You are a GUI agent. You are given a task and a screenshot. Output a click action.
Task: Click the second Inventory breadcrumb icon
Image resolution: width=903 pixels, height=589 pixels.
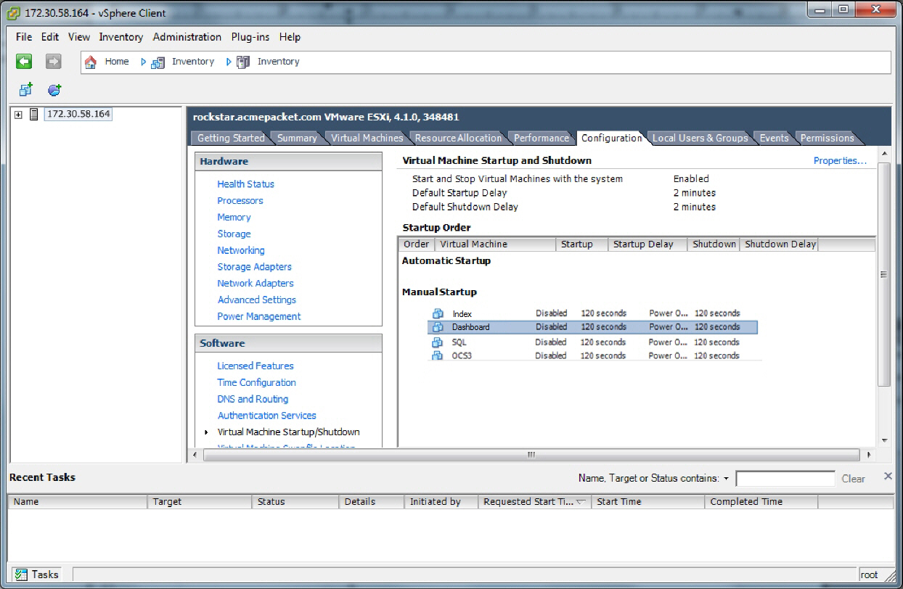click(x=243, y=62)
